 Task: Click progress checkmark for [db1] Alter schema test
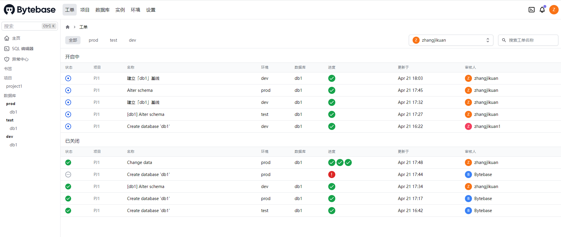[x=332, y=114]
